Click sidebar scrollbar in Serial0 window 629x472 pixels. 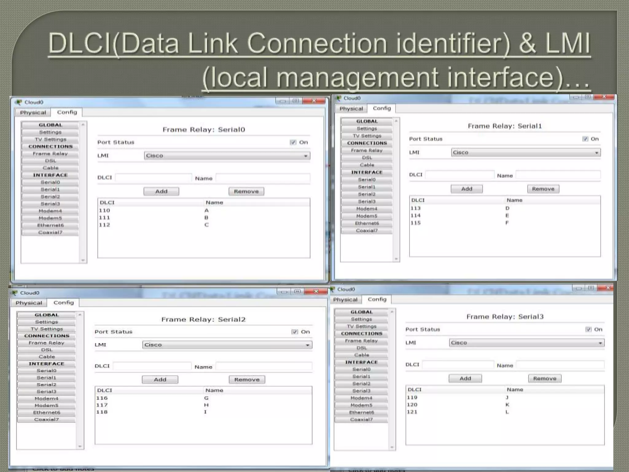point(83,192)
